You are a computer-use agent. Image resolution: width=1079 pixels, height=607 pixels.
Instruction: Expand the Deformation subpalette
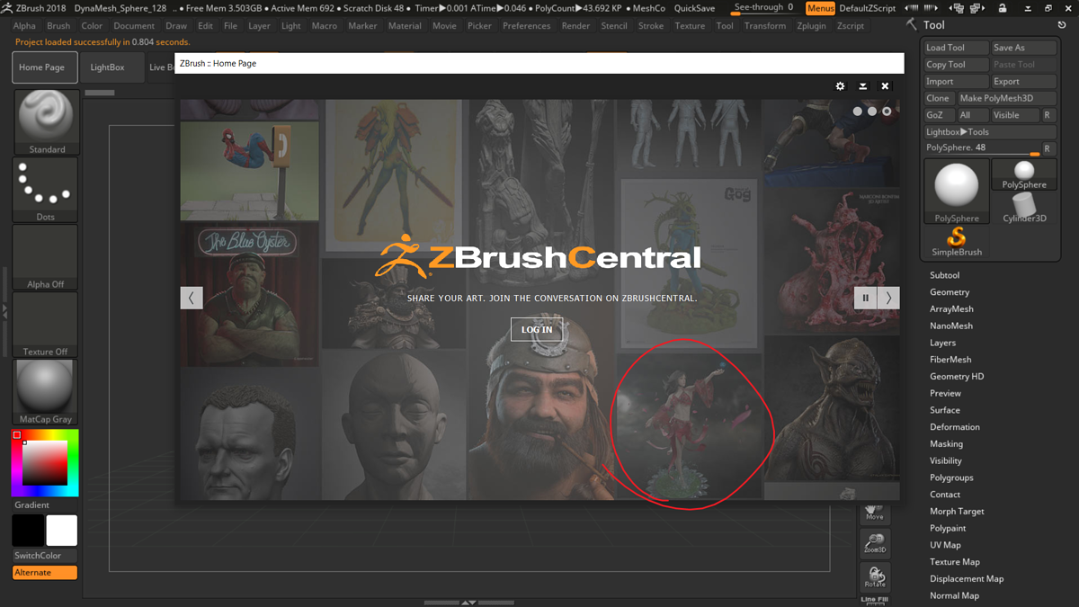955,427
